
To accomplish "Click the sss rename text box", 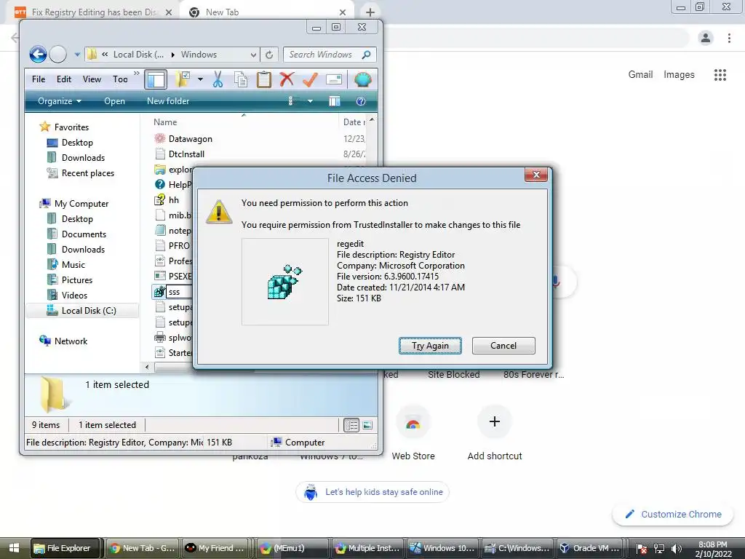I will click(179, 292).
